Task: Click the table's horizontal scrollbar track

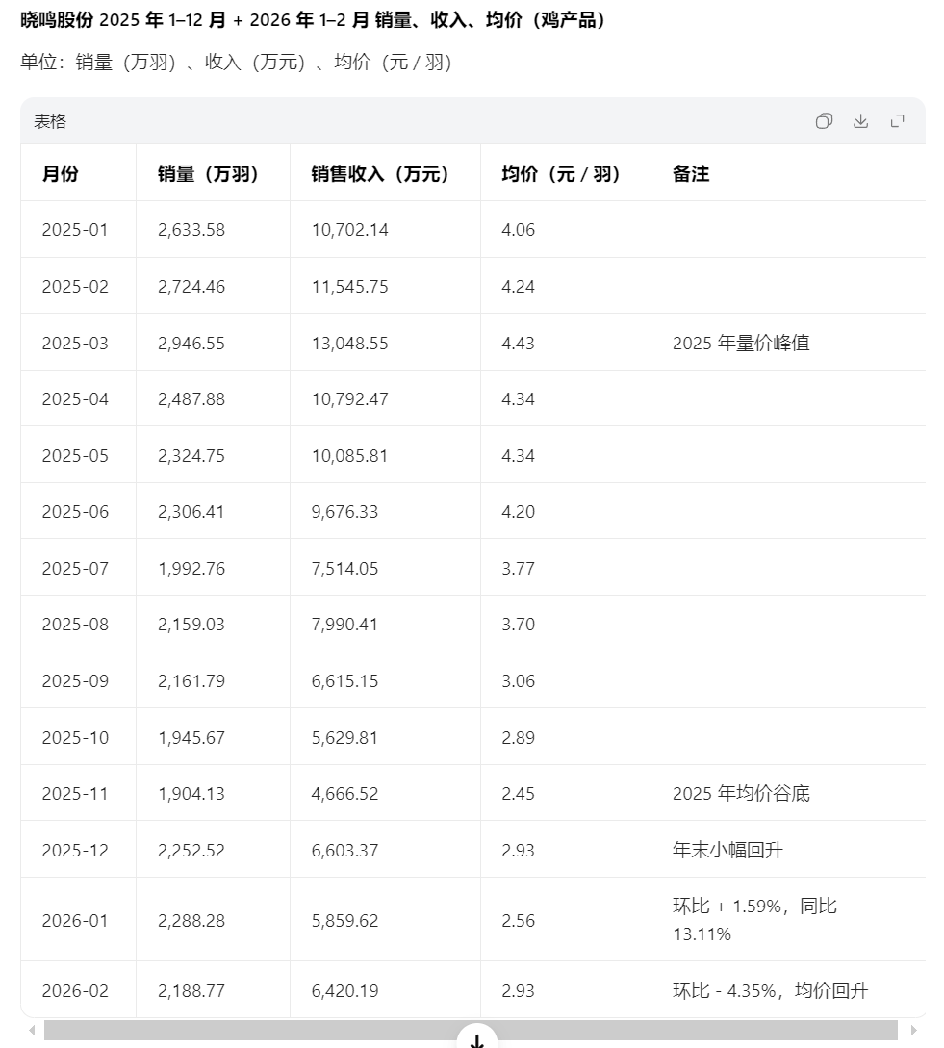Action: click(471, 1030)
